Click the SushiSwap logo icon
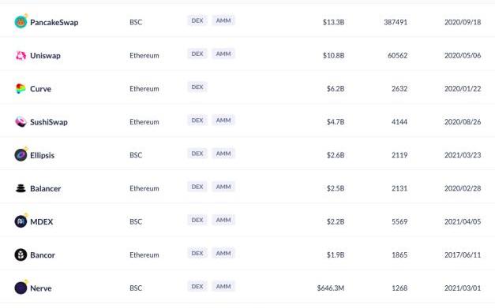Image resolution: width=495 pixels, height=308 pixels. 21,122
